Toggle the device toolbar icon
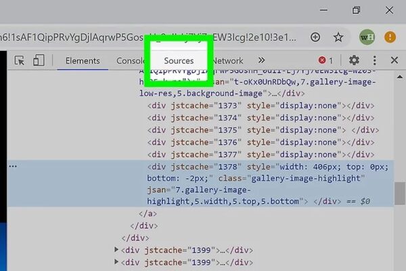The image size is (406, 271). [x=39, y=61]
